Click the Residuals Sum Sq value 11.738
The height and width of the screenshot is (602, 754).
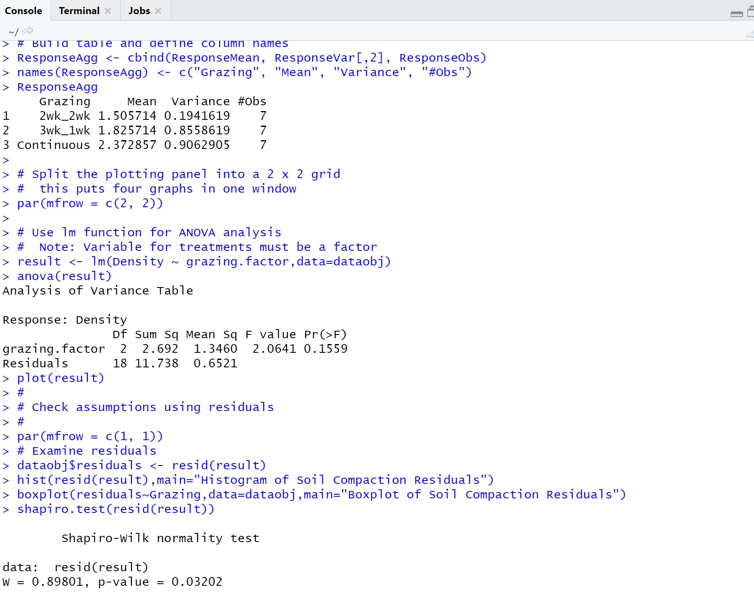(156, 364)
